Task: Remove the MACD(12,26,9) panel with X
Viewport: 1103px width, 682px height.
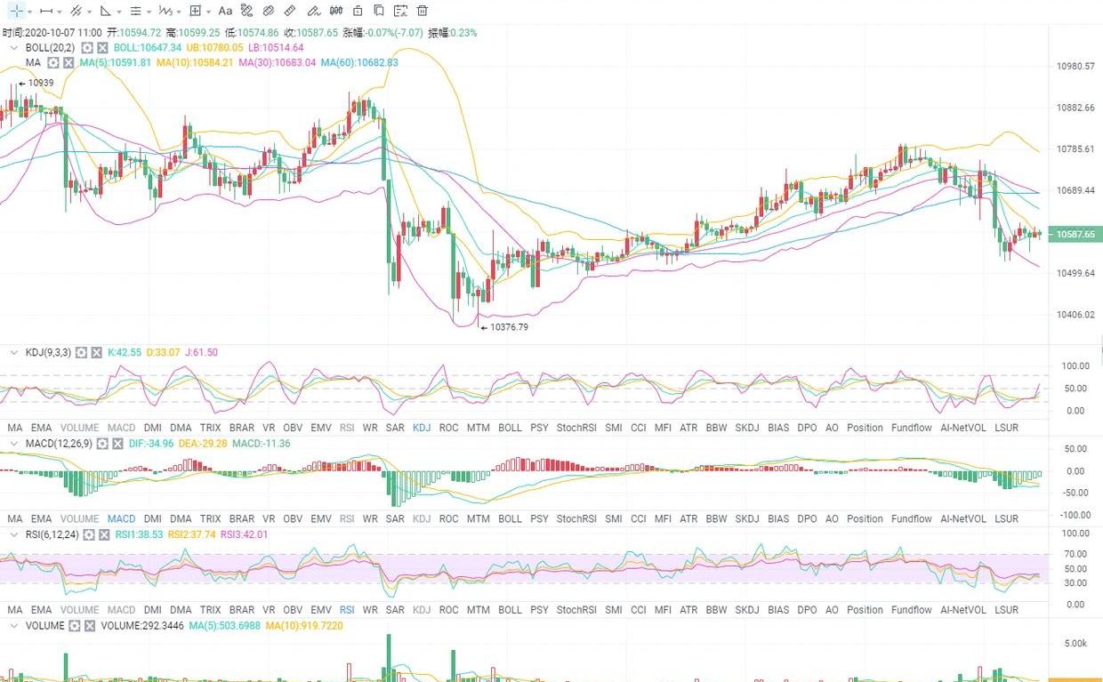Action: point(118,444)
